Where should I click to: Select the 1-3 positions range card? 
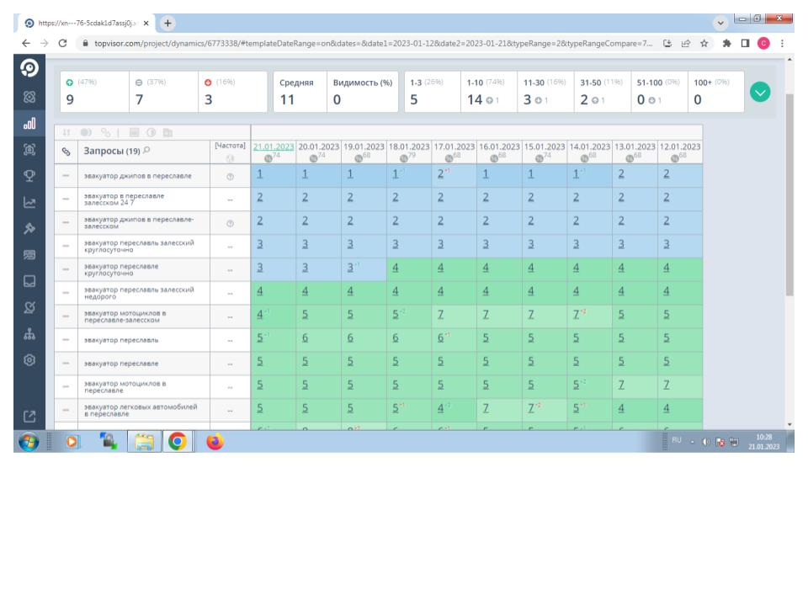[x=433, y=92]
